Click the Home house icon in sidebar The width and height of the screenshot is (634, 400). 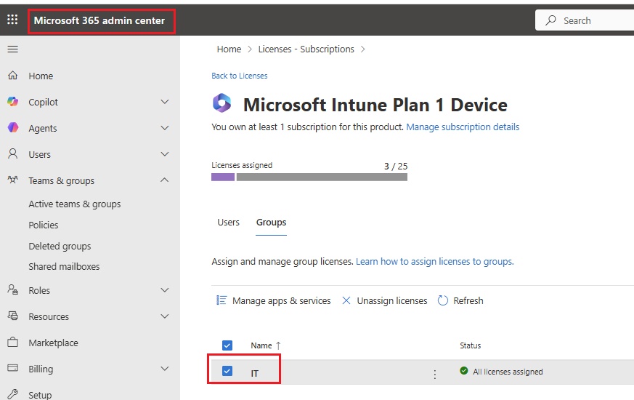[x=12, y=76]
